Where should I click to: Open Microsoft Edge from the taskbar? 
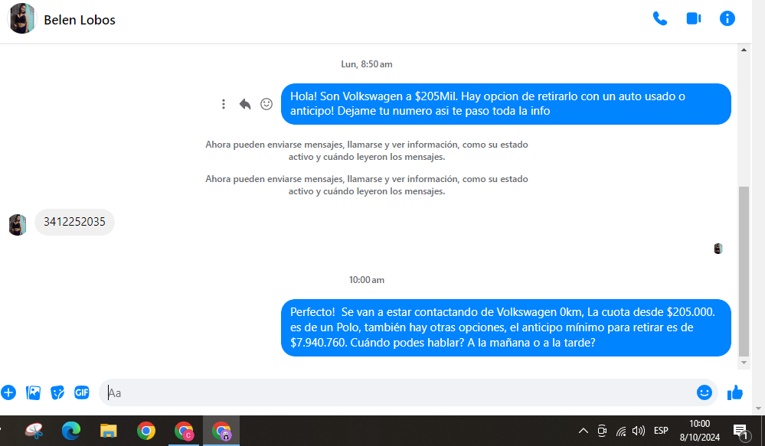(71, 431)
